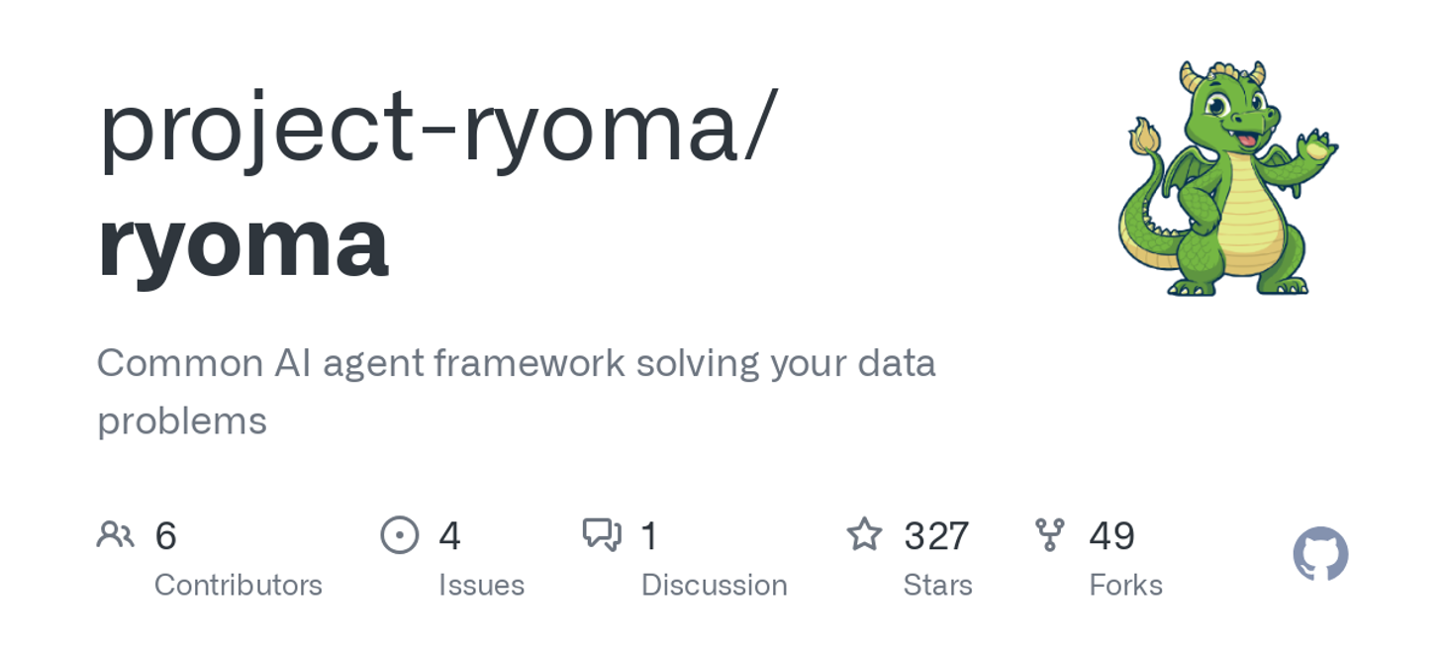Click the "Contributors" label
Viewport: 1445px width, 650px height.
click(x=239, y=585)
